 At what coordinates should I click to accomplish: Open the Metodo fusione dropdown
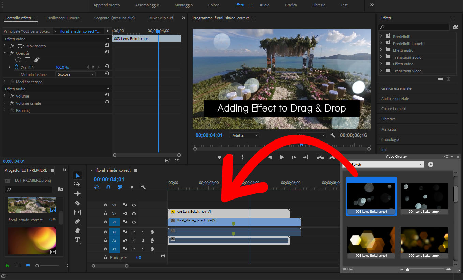75,74
